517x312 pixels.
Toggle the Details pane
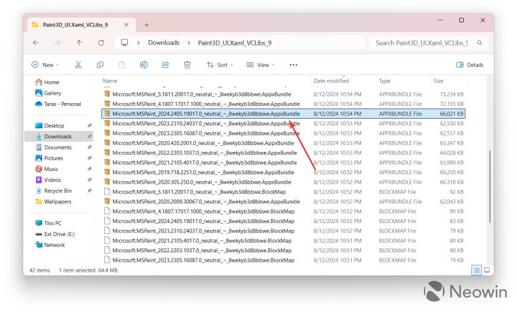[470, 64]
